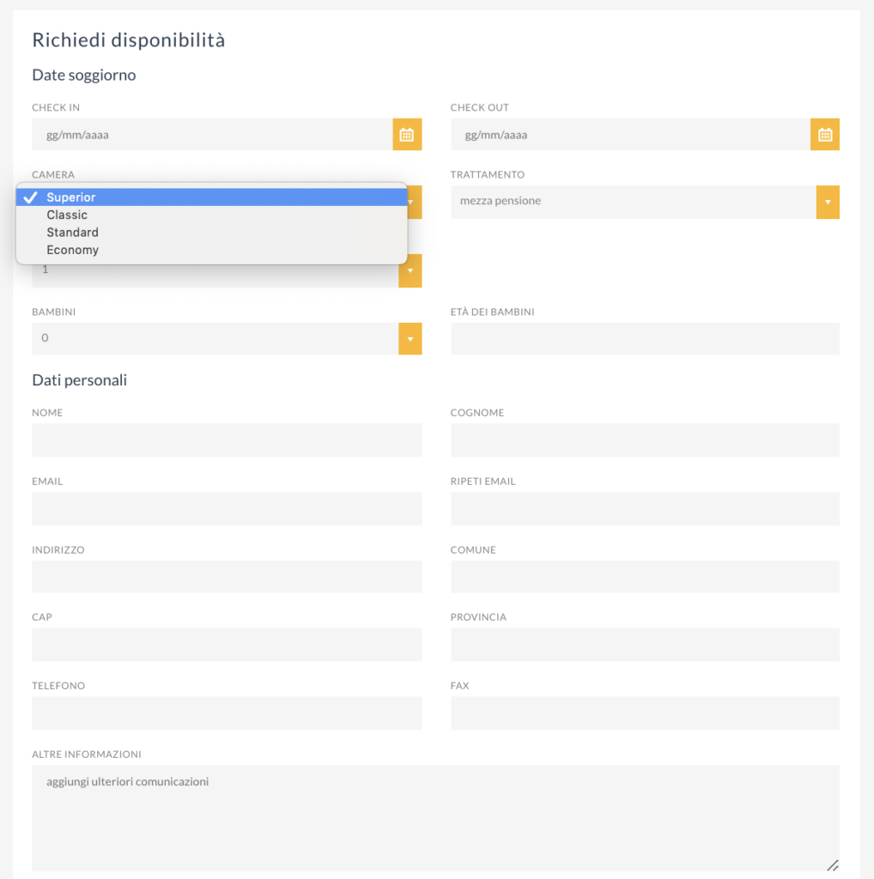Screen dimensions: 874x879
Task: Click into the Email field
Action: pyautogui.click(x=227, y=509)
